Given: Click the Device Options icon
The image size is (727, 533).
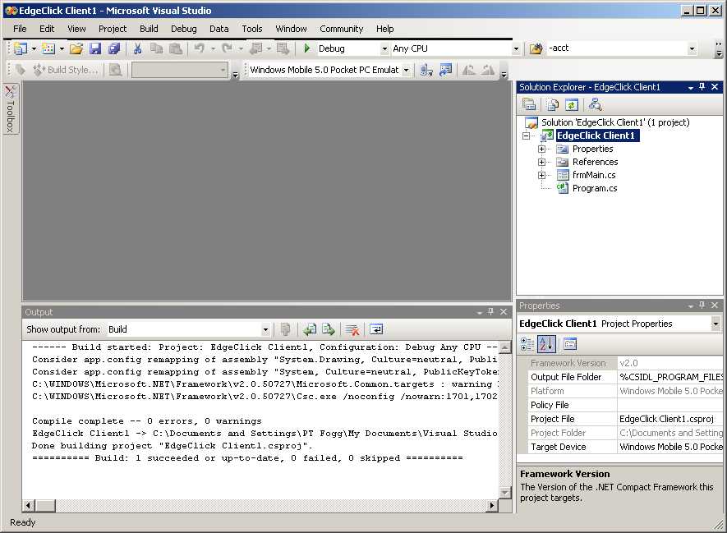Looking at the screenshot, I should (445, 70).
